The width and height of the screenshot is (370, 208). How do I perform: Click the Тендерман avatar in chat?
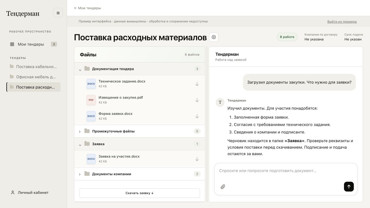[x=220, y=102]
